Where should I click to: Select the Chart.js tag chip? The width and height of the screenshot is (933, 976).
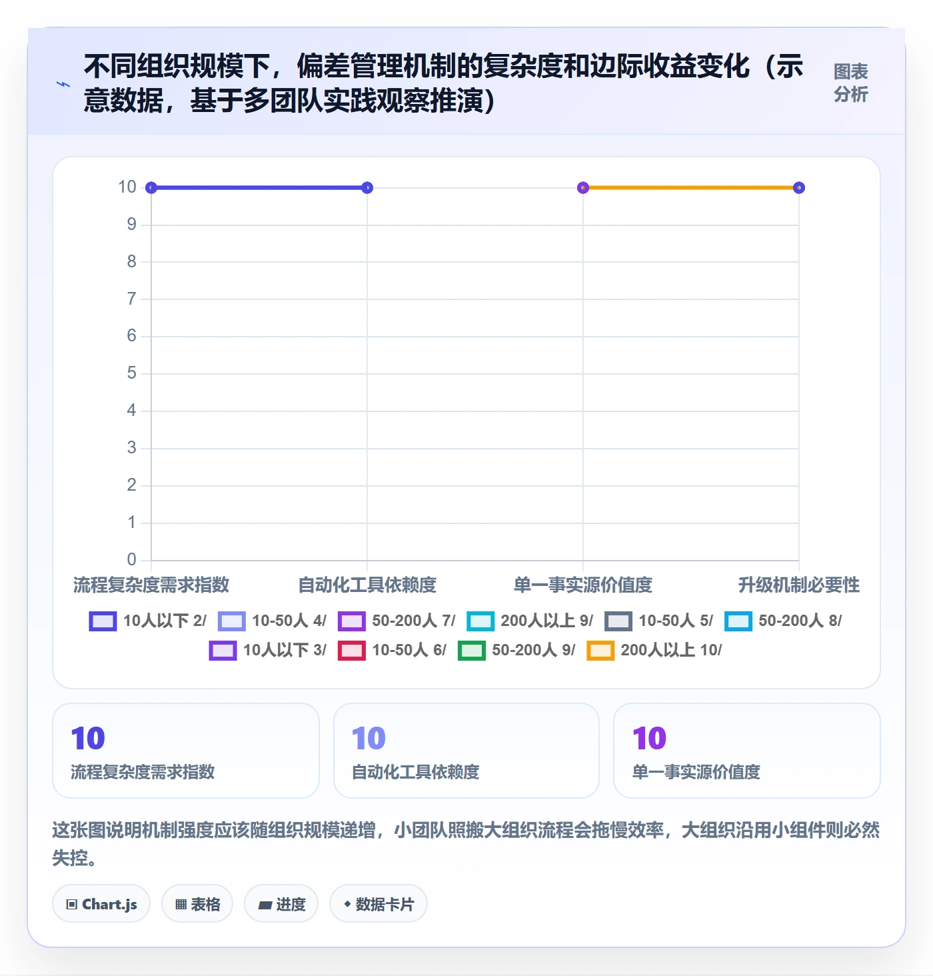[x=101, y=904]
